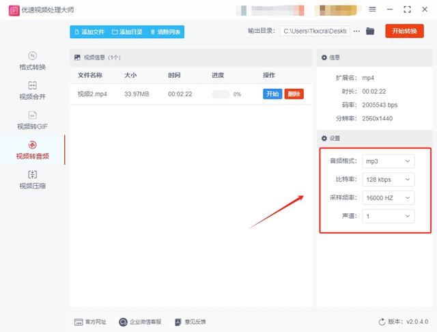
Task: Open the hamburger menu in the title bar
Action: (372, 9)
